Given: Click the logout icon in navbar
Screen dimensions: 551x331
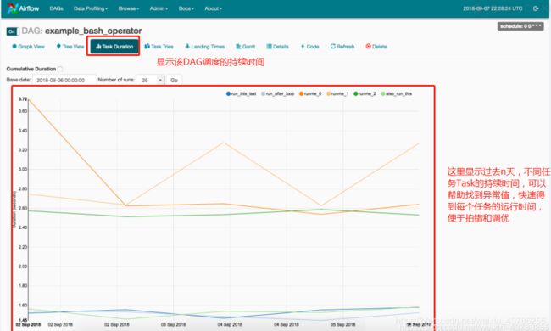Looking at the screenshot, I should 536,8.
